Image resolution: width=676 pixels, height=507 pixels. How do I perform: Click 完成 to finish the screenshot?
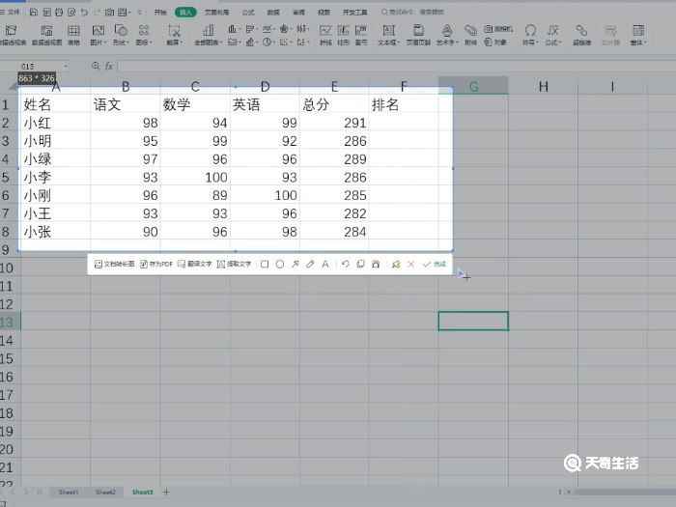pos(435,264)
